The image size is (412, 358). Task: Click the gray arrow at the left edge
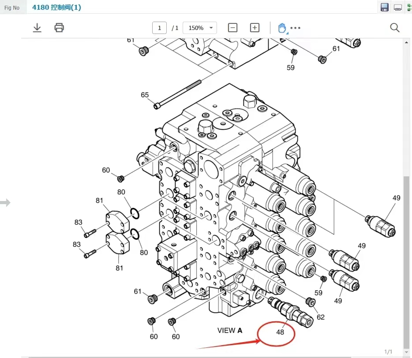tap(5, 202)
